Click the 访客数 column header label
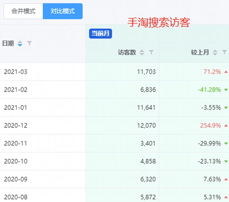 point(127,52)
